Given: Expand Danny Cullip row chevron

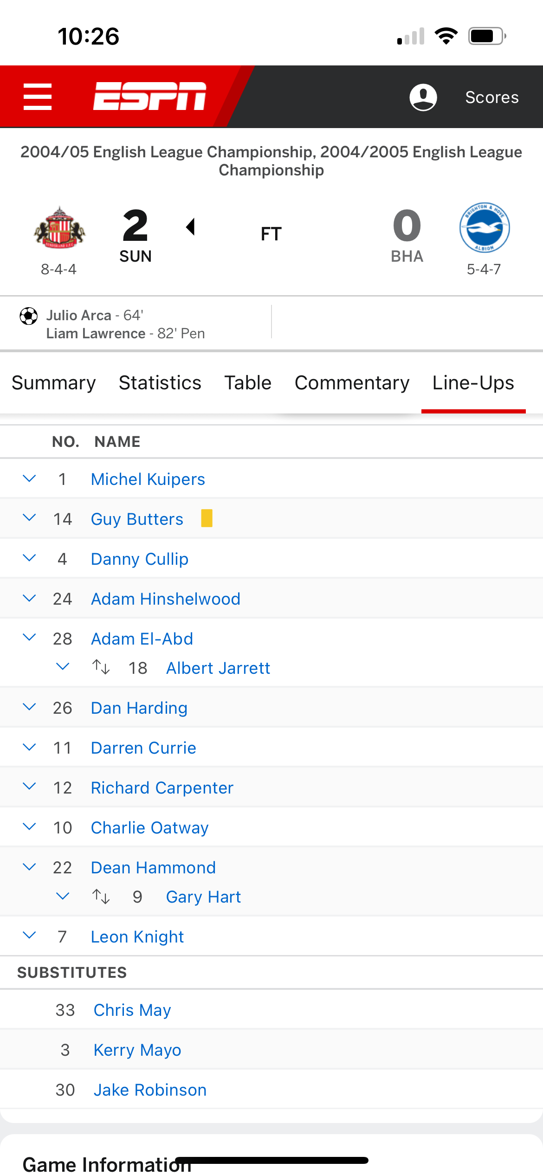Looking at the screenshot, I should (x=29, y=558).
